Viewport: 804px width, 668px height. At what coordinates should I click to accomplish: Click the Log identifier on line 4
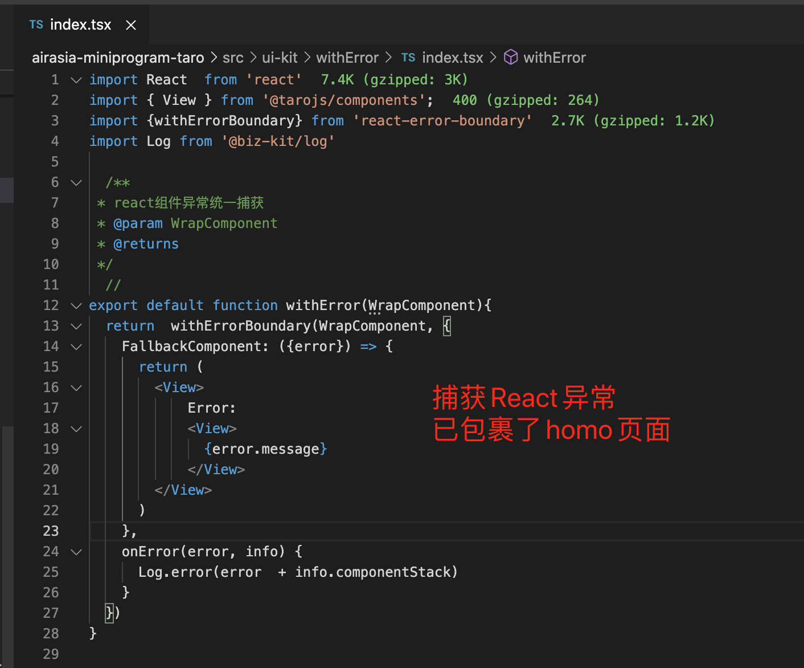tap(158, 141)
